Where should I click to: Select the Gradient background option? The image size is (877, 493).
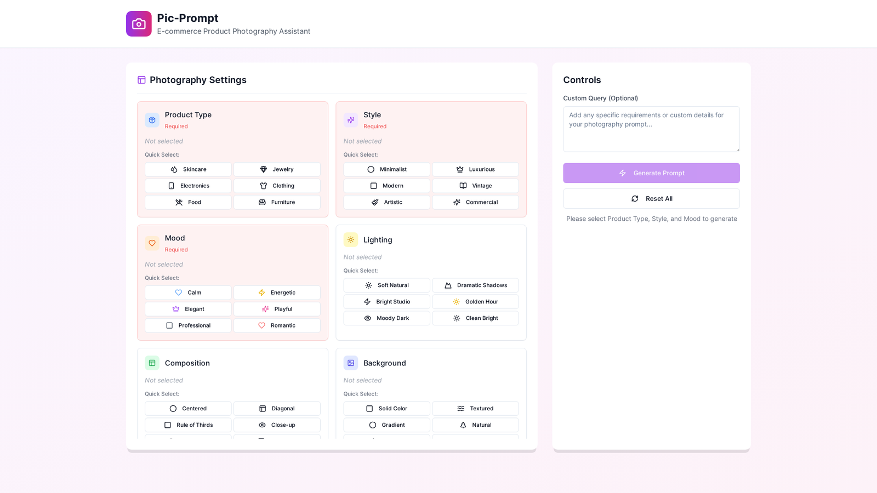point(387,425)
